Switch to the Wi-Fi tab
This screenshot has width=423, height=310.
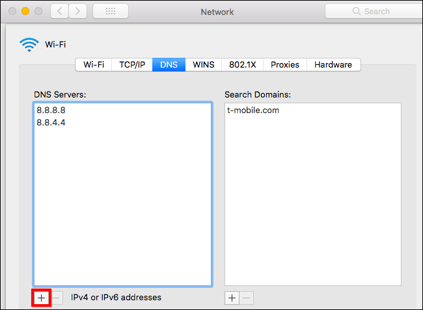coord(94,64)
